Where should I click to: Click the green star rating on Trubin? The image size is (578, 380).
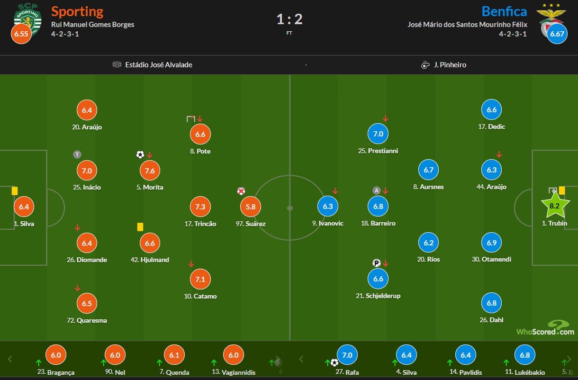[555, 205]
